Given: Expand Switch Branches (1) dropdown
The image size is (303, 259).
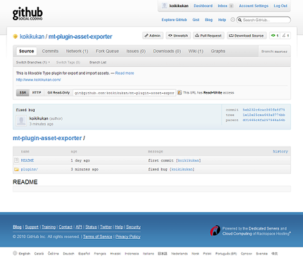Looking at the screenshot, I should pyautogui.click(x=33, y=63).
